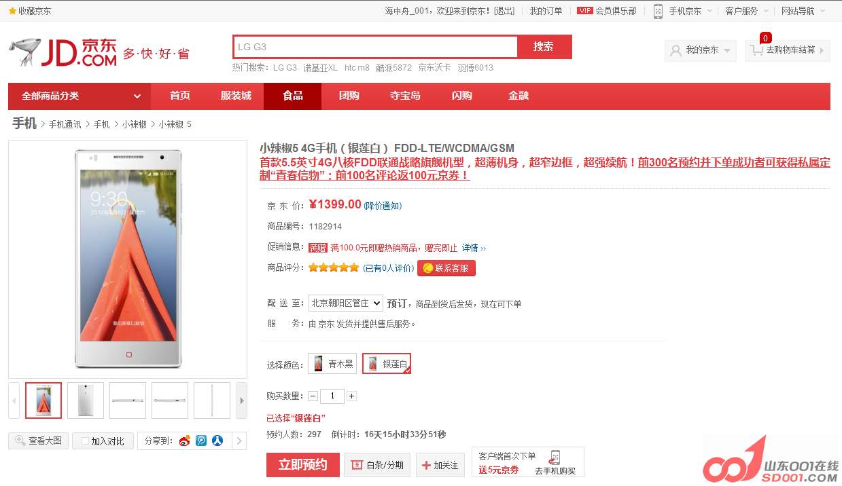
Task: Open the 会员俱乐部 link
Action: coord(616,11)
